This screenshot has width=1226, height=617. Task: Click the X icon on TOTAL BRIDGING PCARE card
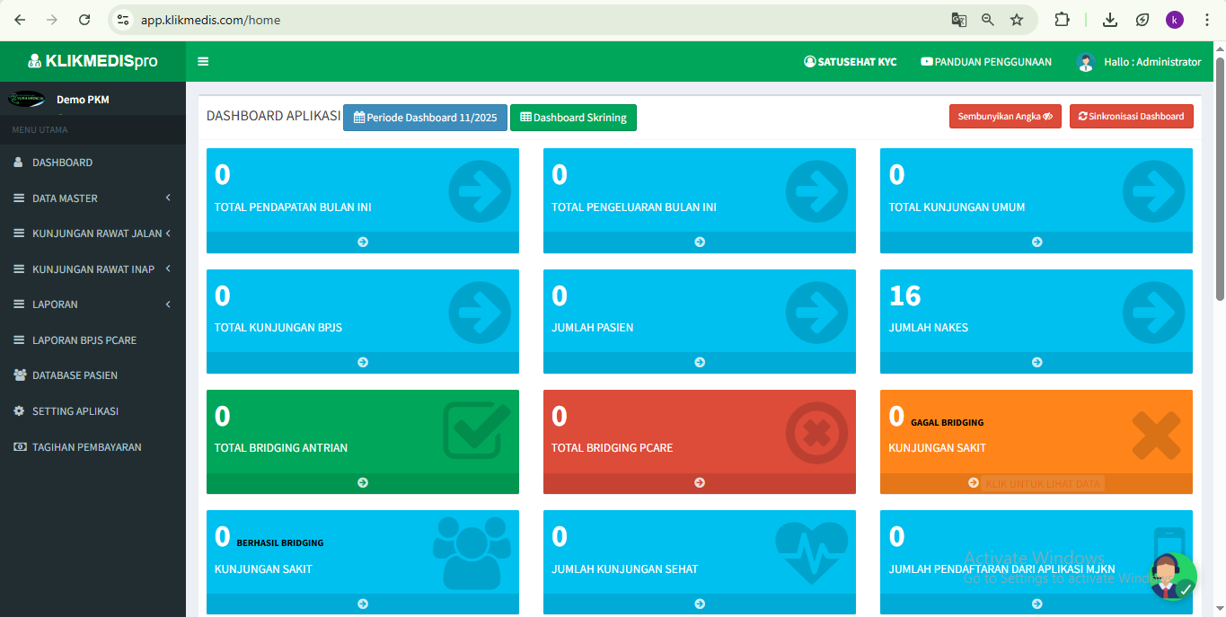click(x=816, y=434)
